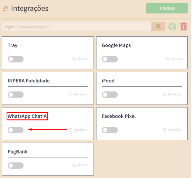Turn on the Google Maps toggle
The width and height of the screenshot is (192, 178).
[110, 59]
